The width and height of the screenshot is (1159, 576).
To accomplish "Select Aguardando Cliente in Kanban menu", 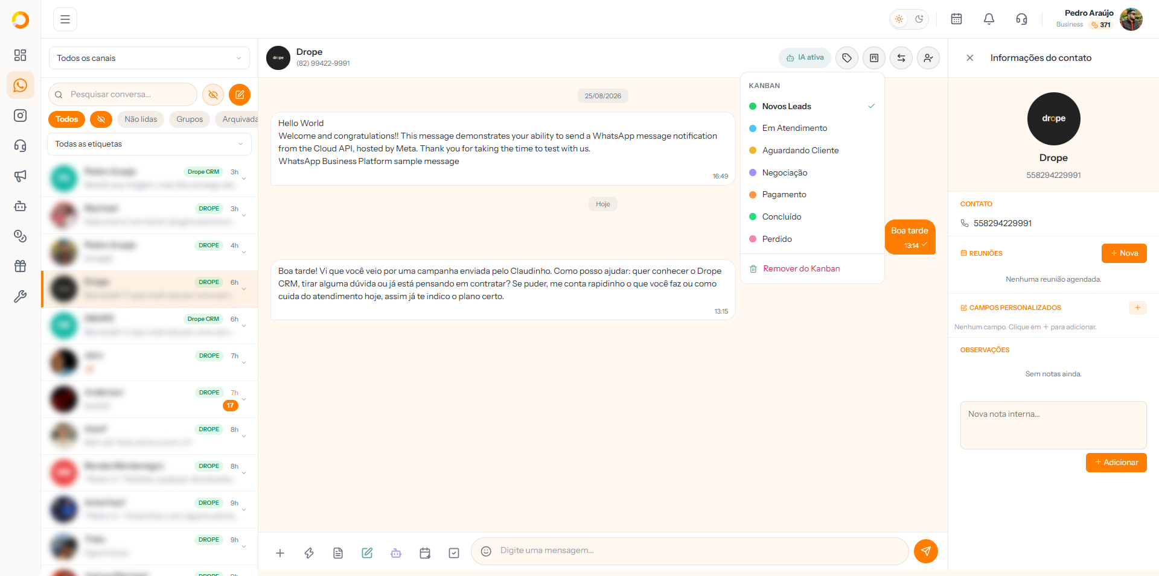I will tap(812, 151).
